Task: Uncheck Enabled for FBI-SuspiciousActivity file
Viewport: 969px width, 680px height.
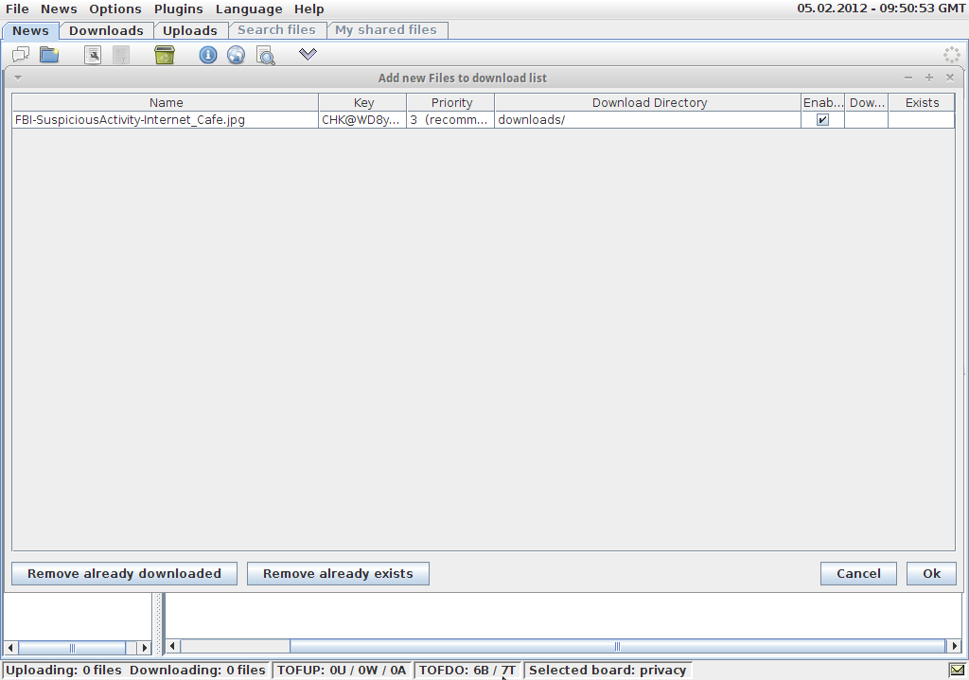Action: (x=822, y=120)
